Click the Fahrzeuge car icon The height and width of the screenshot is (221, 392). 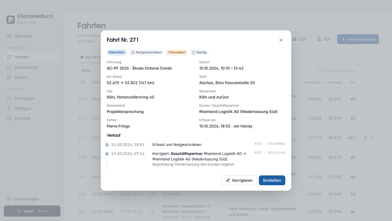pyautogui.click(x=9, y=98)
